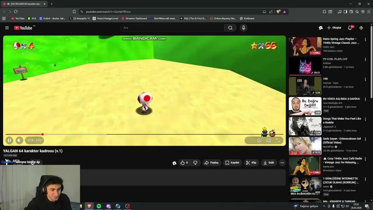Screen dimensions: 373x210
Task: Open Brave playlist music note icon
Action: click(339, 12)
